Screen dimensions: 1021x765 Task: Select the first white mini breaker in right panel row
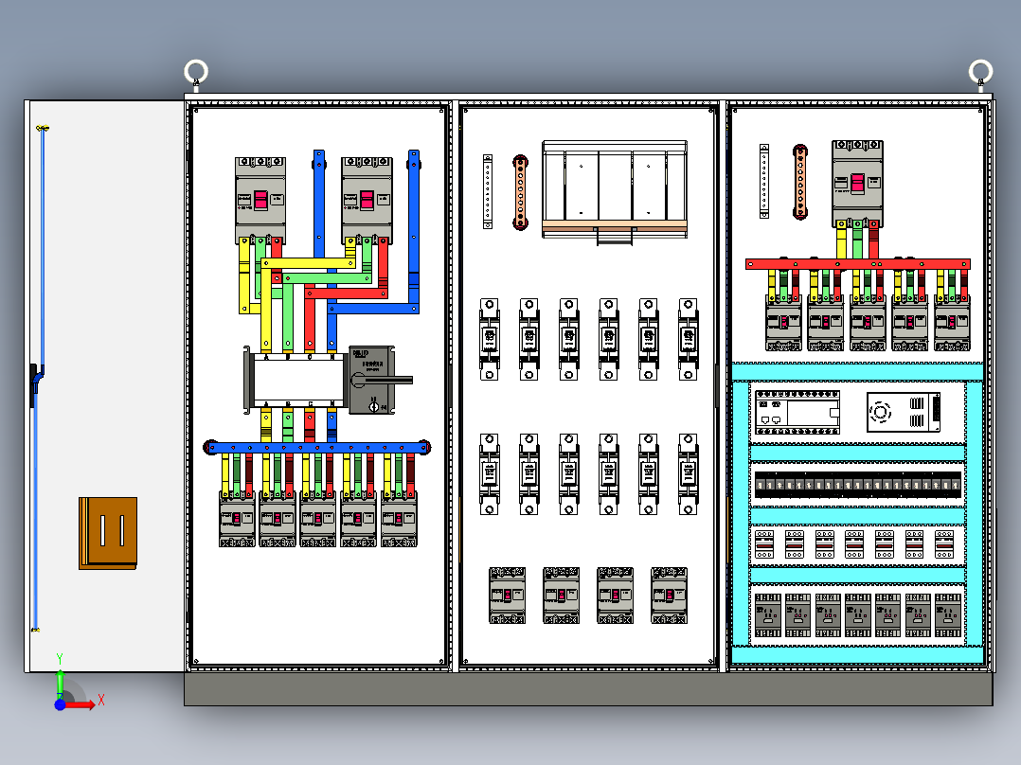coord(764,544)
